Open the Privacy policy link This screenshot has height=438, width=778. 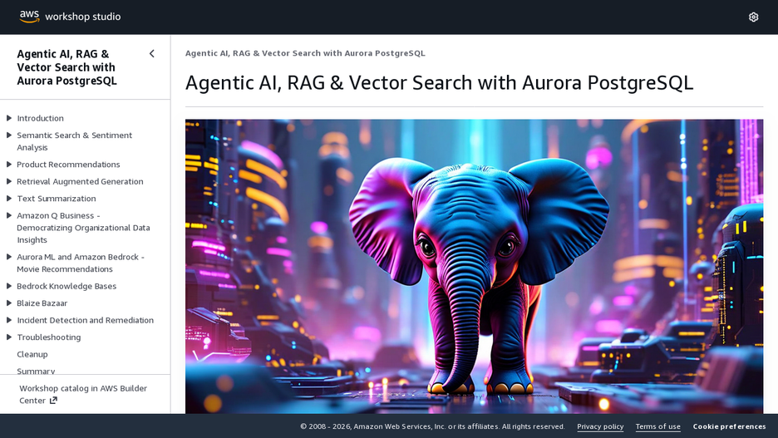click(x=600, y=426)
